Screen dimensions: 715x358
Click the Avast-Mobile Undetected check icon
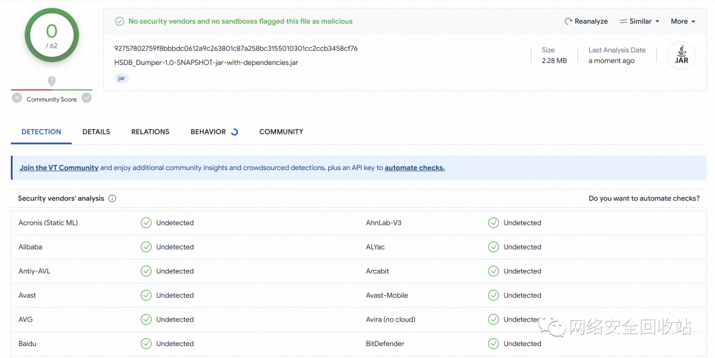[493, 296]
